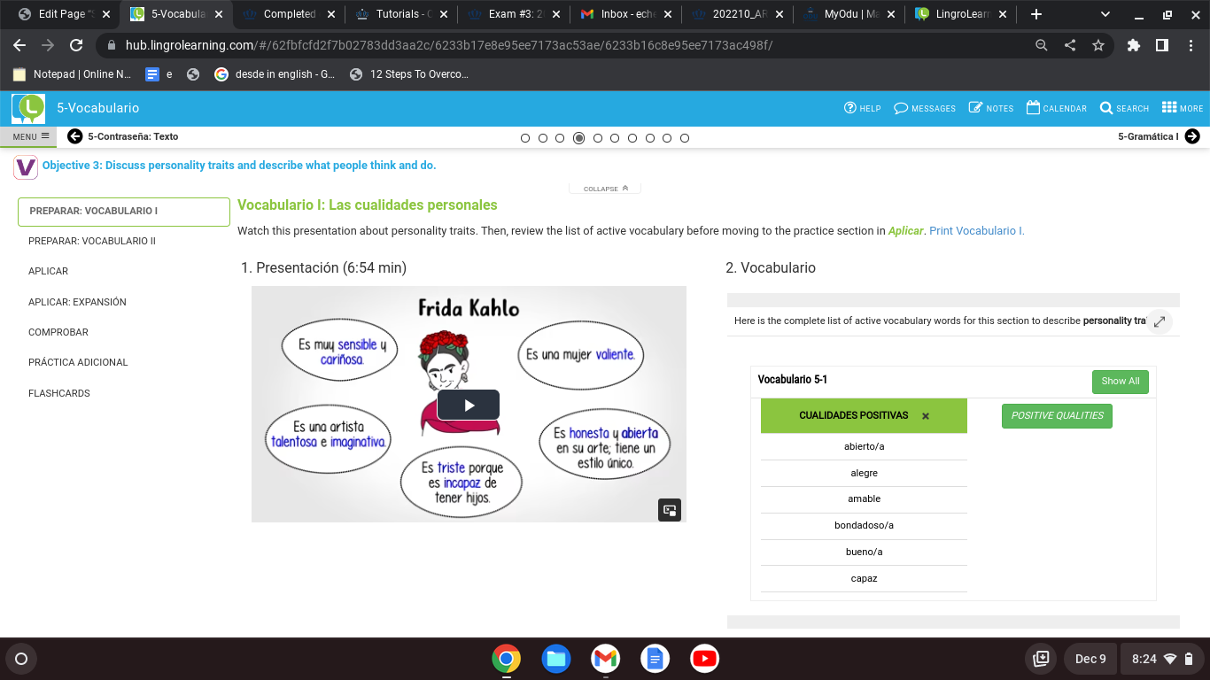
Task: Select the current fourth progress dot
Action: click(578, 138)
